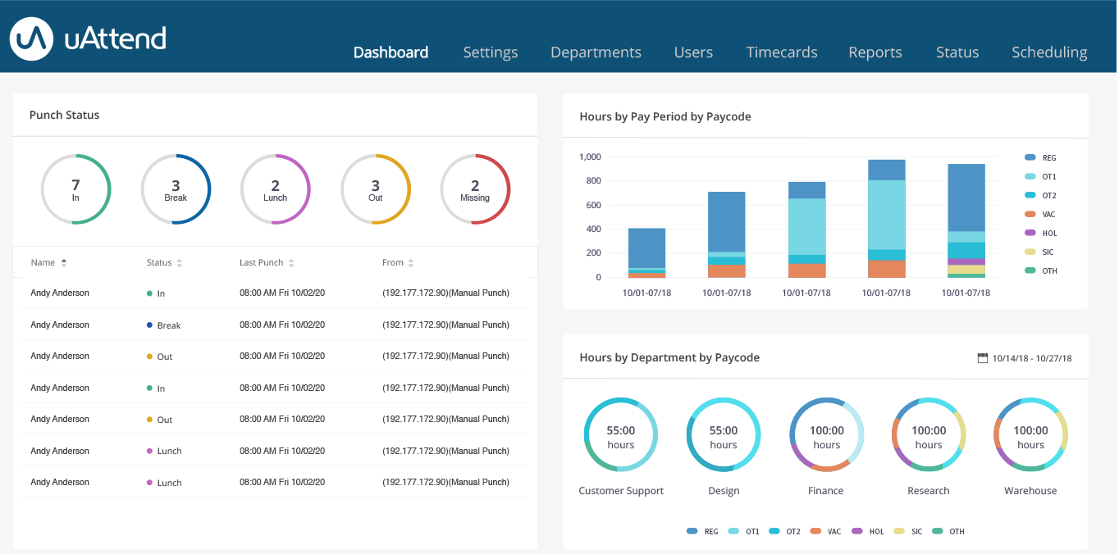Click the Warehouse donut chart
Image resolution: width=1119 pixels, height=554 pixels.
pos(1030,435)
